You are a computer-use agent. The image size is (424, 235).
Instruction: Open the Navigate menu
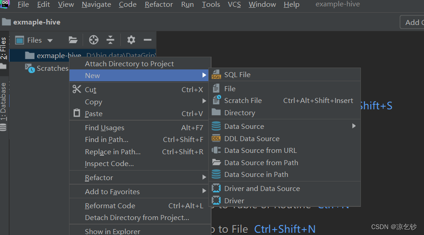(96, 5)
